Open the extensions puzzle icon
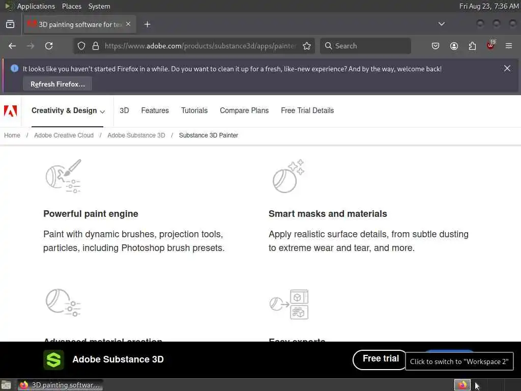 (x=472, y=46)
